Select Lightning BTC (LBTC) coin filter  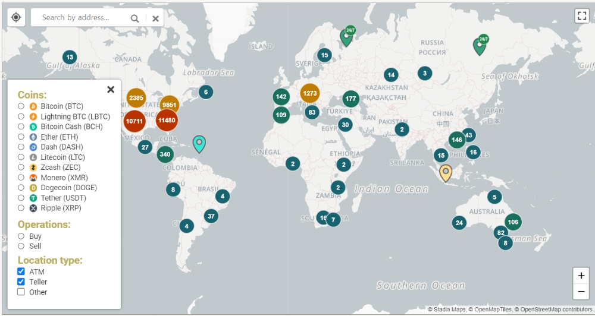pyautogui.click(x=21, y=116)
